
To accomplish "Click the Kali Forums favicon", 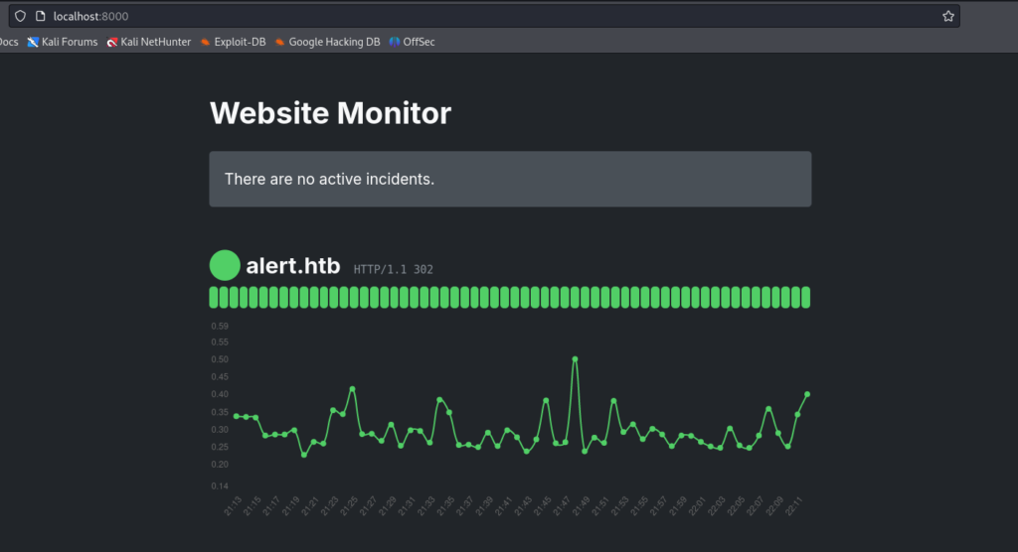I will (x=33, y=42).
